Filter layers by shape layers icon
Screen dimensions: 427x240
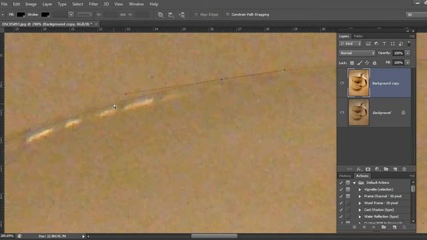(392, 44)
